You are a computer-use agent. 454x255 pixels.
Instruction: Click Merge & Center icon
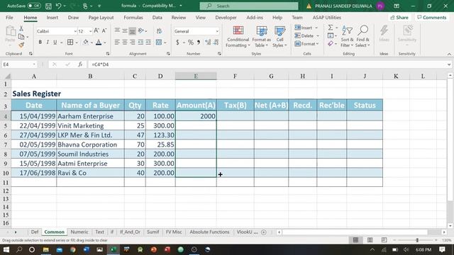159,42
